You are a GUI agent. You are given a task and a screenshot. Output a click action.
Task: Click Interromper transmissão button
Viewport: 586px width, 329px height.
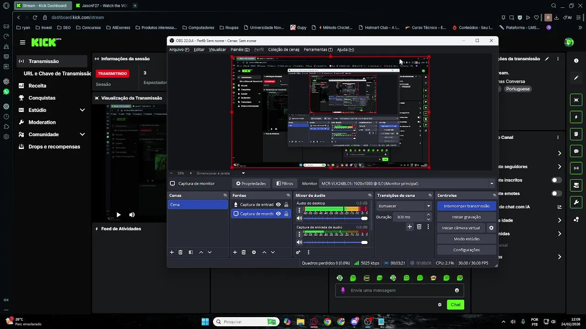(467, 206)
